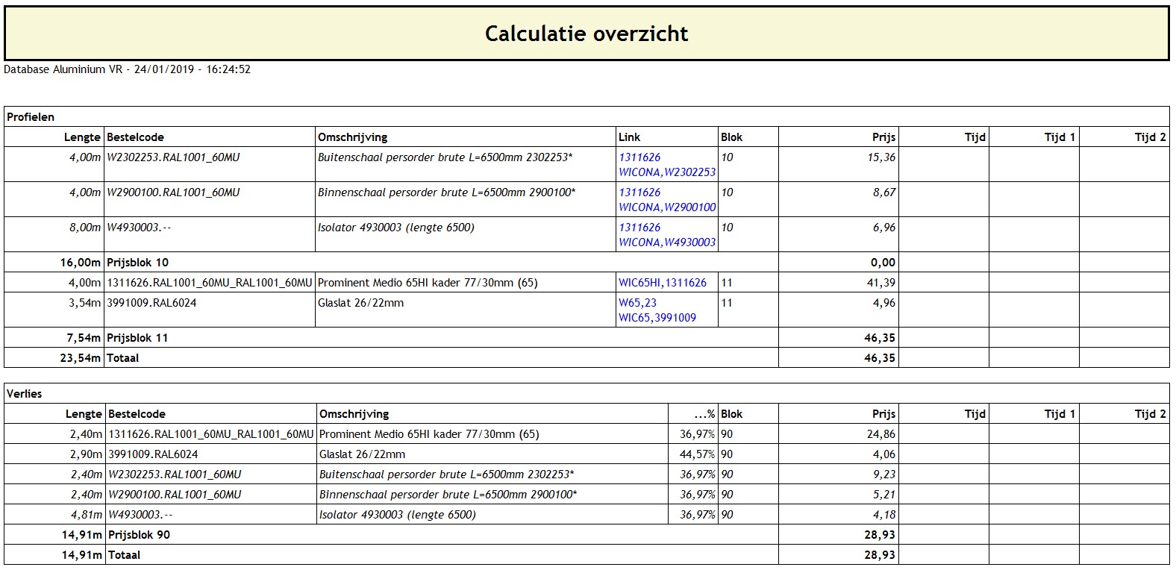Select the Verlies price 24,86
The height and width of the screenshot is (570, 1176).
[881, 434]
